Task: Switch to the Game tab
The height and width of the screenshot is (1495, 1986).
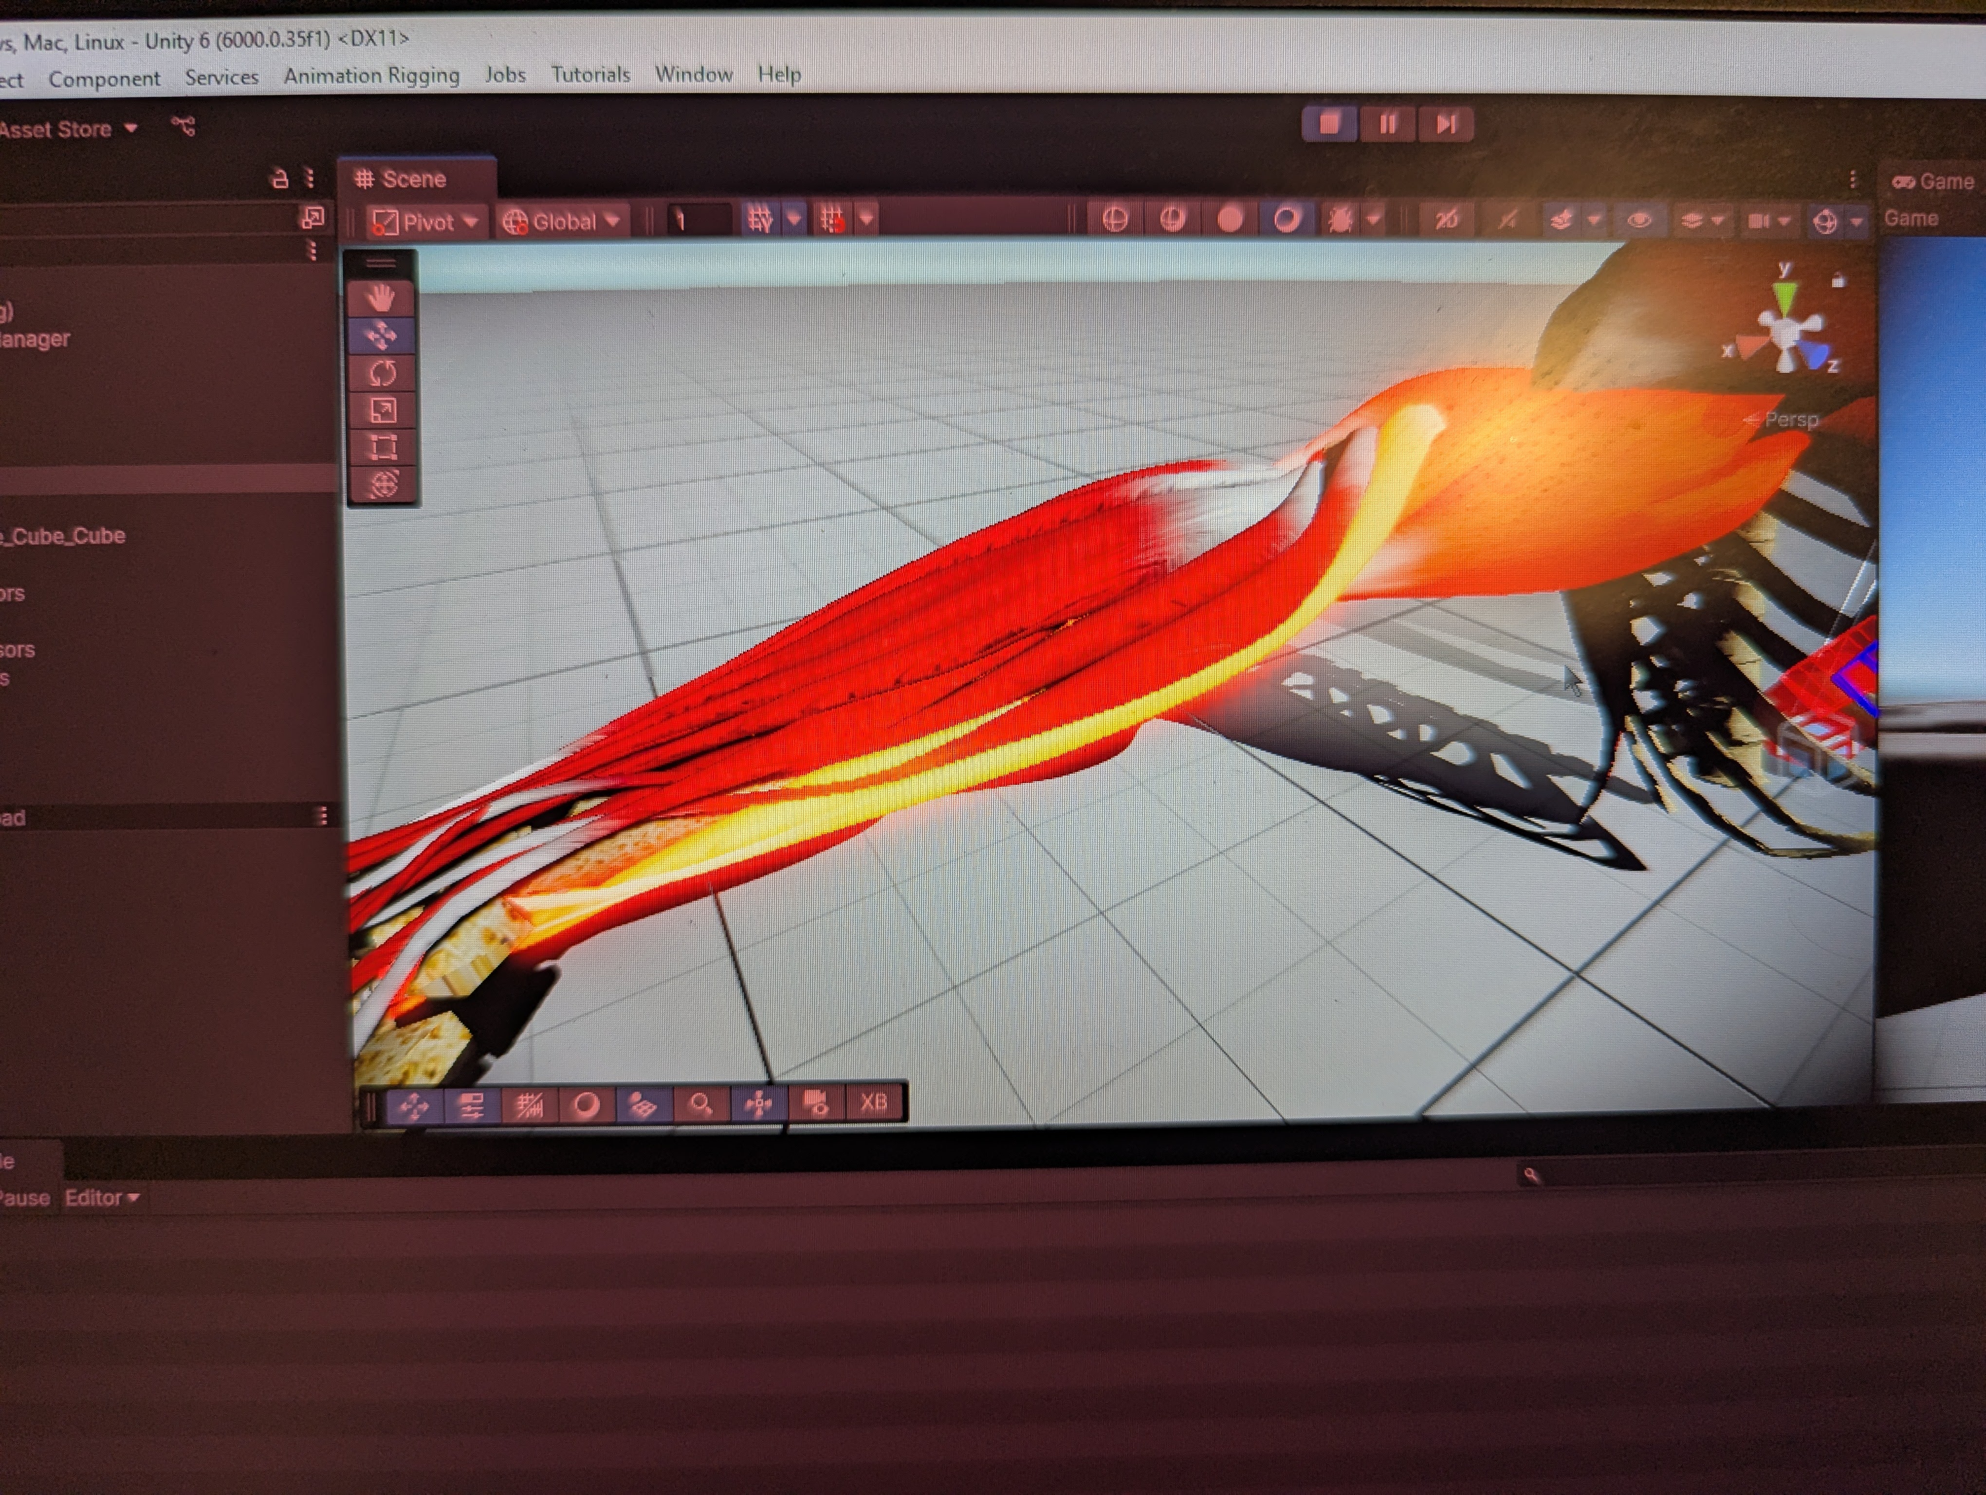Action: click(1932, 182)
